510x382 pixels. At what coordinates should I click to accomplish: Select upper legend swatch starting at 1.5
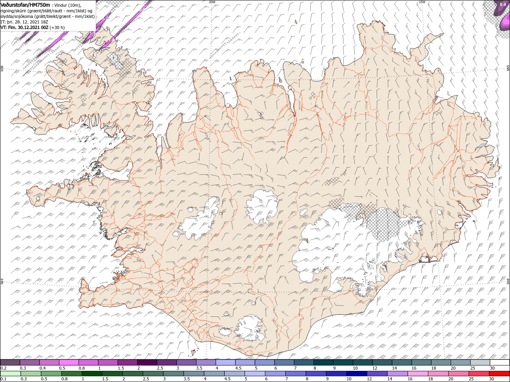[x=127, y=363]
